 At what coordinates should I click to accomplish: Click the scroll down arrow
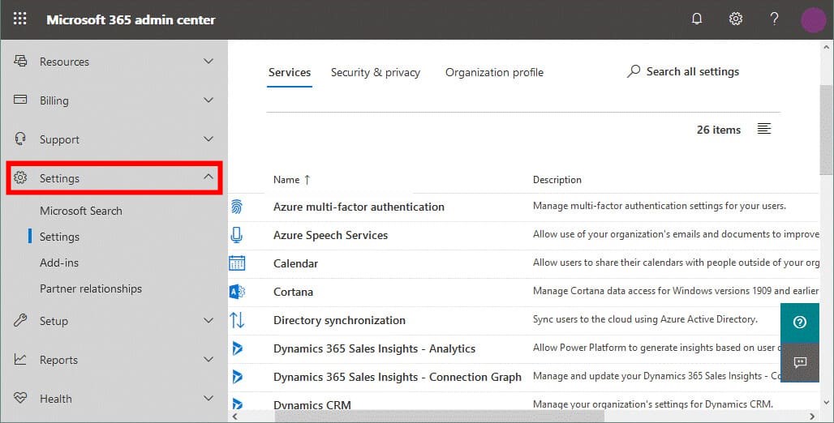click(826, 402)
